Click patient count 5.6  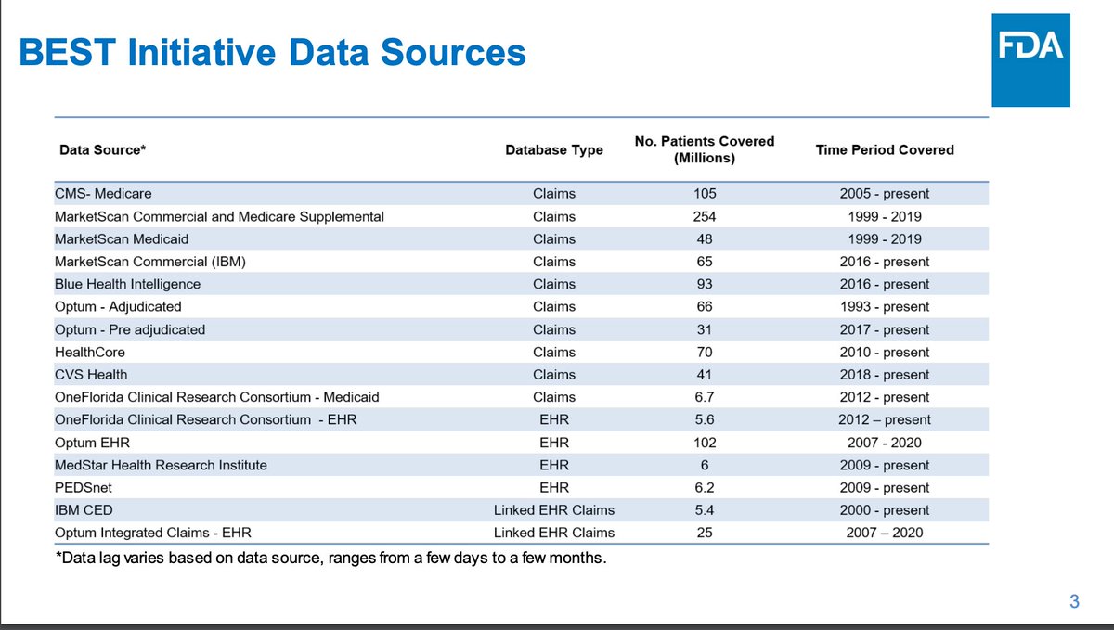705,419
